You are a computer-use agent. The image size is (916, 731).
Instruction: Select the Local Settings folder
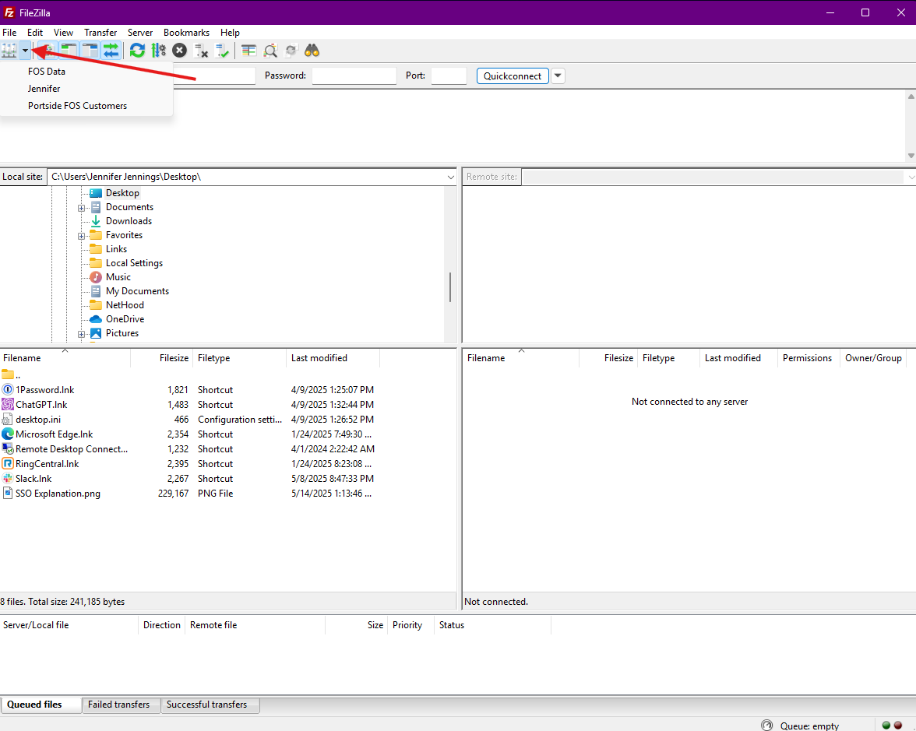tap(134, 263)
